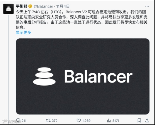The image size is (155, 125).
Task: Open the 11月4日 post timestamp
Action: click(x=63, y=6)
